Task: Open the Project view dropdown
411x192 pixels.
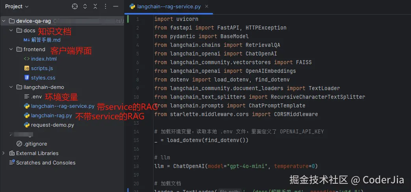Action: coord(17,7)
